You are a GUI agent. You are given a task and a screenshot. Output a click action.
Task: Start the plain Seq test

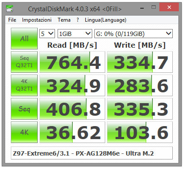[24, 109]
